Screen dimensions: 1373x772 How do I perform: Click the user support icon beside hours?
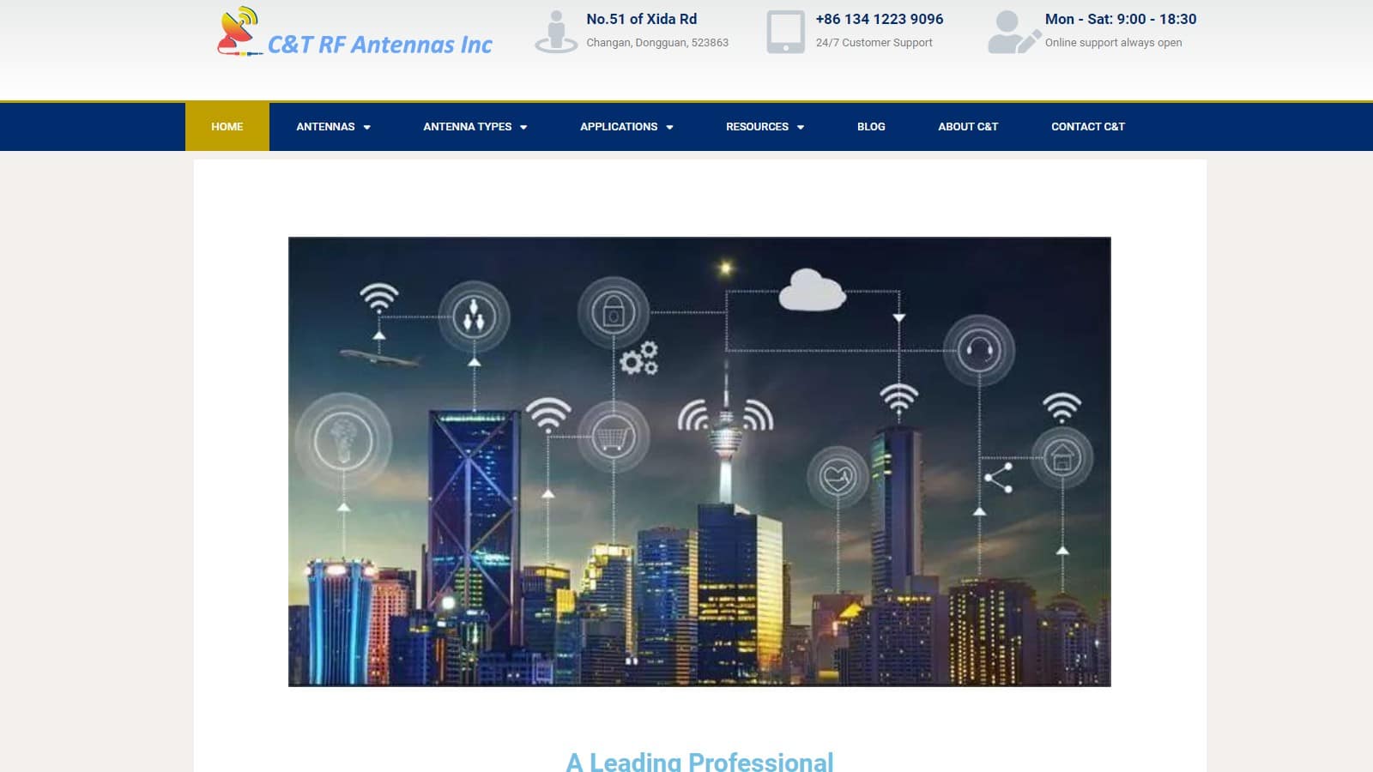pos(1014,32)
